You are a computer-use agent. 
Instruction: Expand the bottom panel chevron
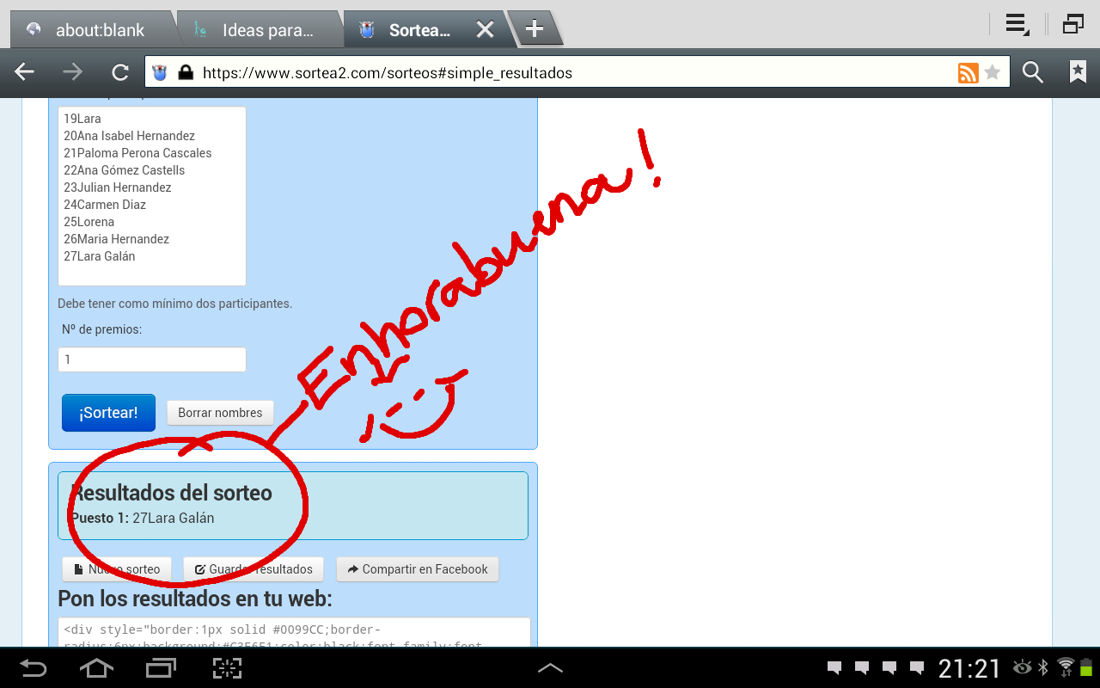click(x=550, y=668)
